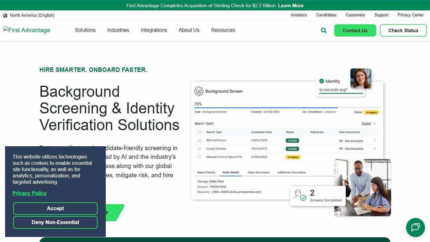Click the Background Screen gear icon
This screenshot has height=242, width=430.
point(198,91)
